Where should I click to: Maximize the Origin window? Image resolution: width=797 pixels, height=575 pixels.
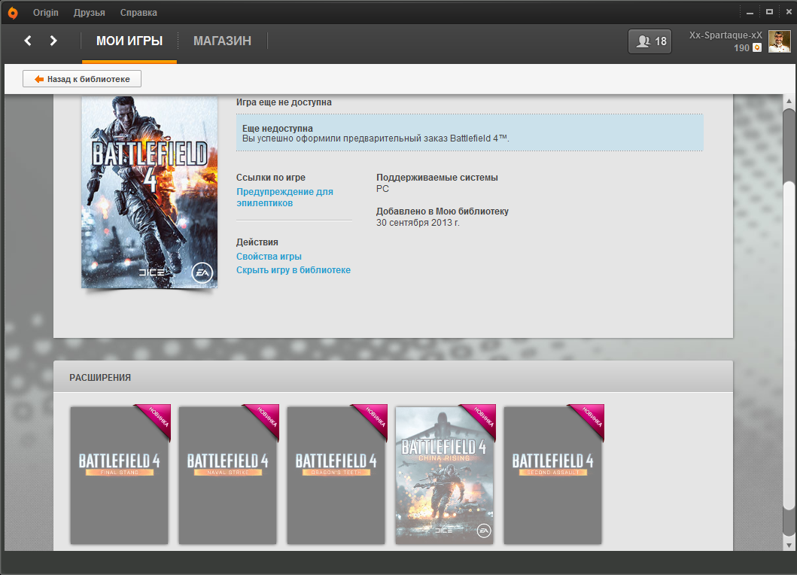pyautogui.click(x=770, y=12)
